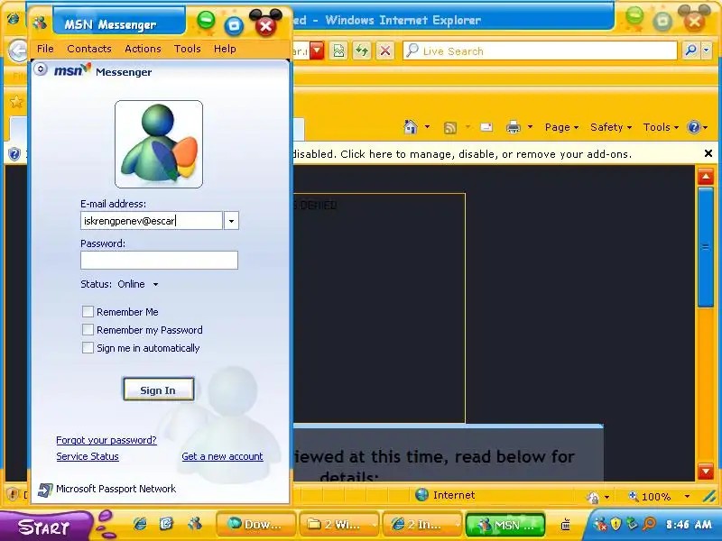Click the Live Search magnifier button
Viewport: 722px width, 541px height.
pos(690,50)
